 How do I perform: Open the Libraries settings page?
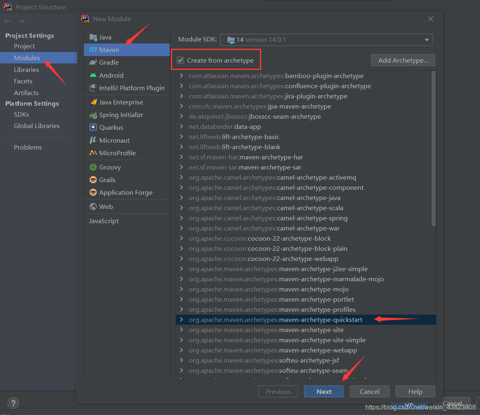[x=26, y=70]
